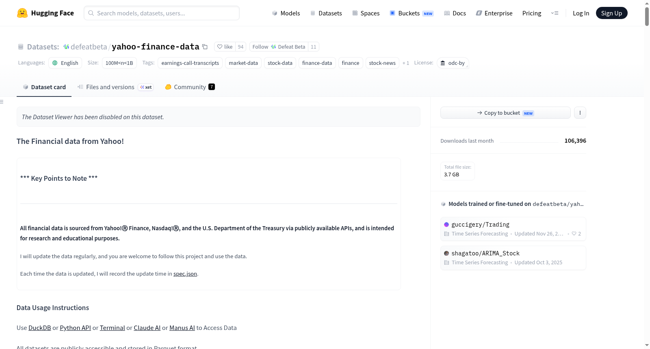650x349 pixels.
Task: Select the earnings-call-transcripts tag
Action: tap(190, 63)
